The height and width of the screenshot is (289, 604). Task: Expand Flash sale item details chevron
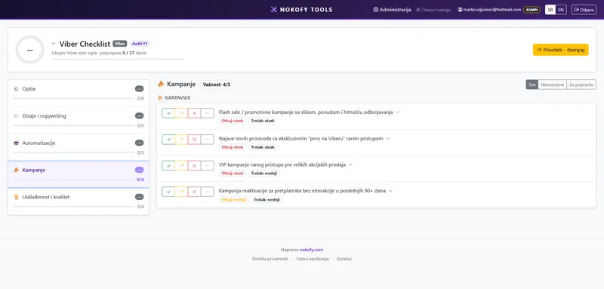[x=398, y=112]
